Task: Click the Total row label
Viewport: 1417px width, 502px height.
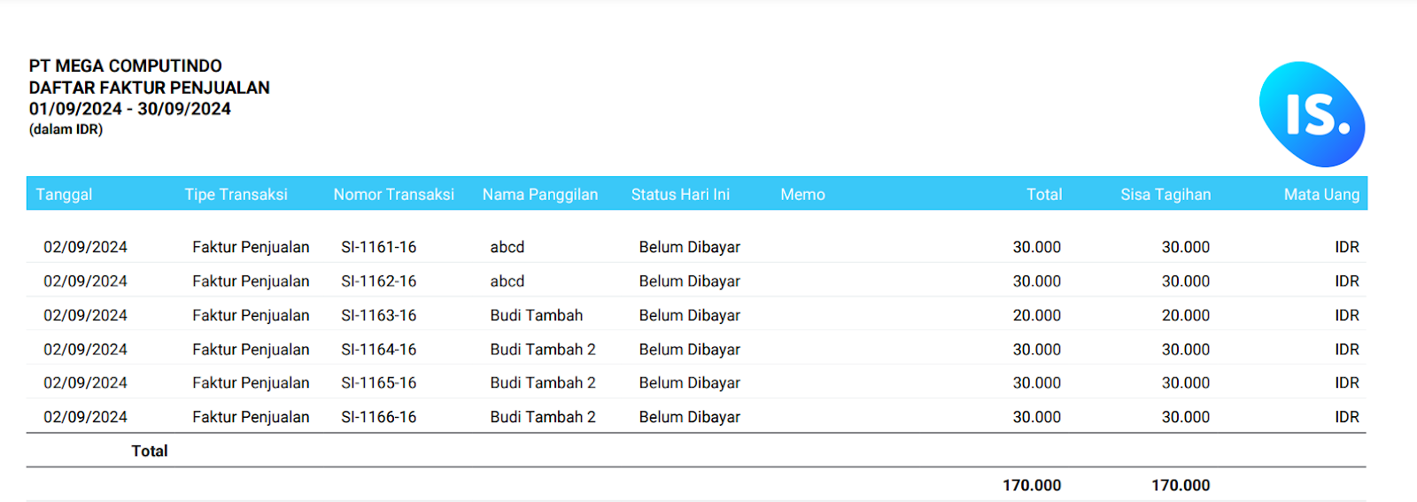Action: pyautogui.click(x=150, y=451)
